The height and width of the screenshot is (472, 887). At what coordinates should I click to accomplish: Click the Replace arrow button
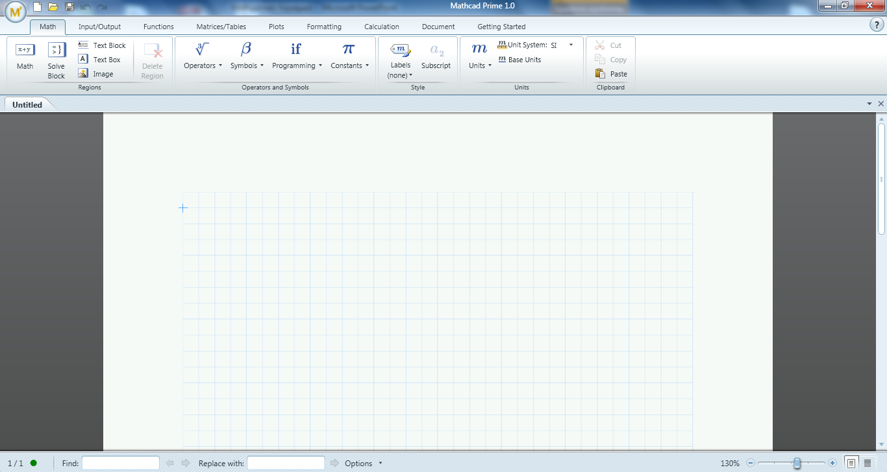pos(335,463)
